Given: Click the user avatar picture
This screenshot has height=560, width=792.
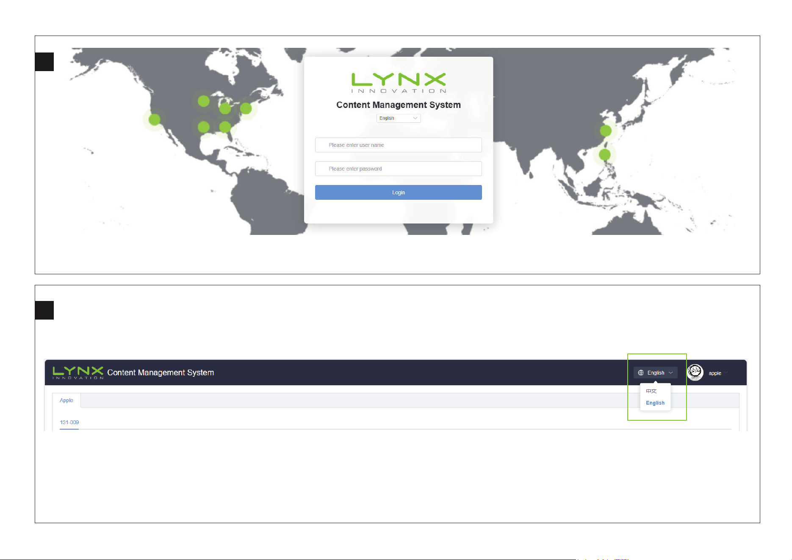Looking at the screenshot, I should tap(695, 372).
